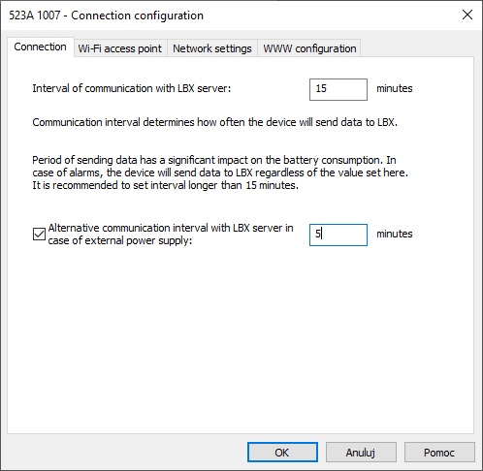Click the minutes label beside the 5 field
Viewport: 483px width, 471px height.
[x=395, y=234]
